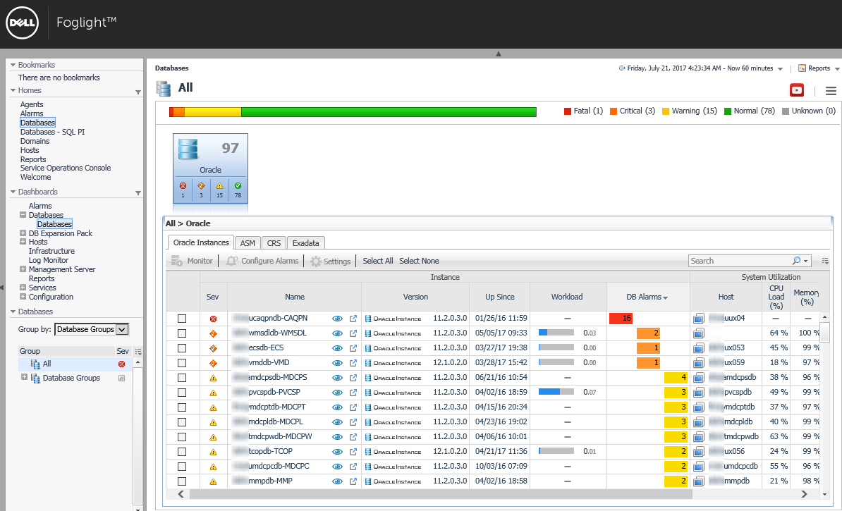842x511 pixels.
Task: Open Databases - SQL PI link
Action: (53, 132)
